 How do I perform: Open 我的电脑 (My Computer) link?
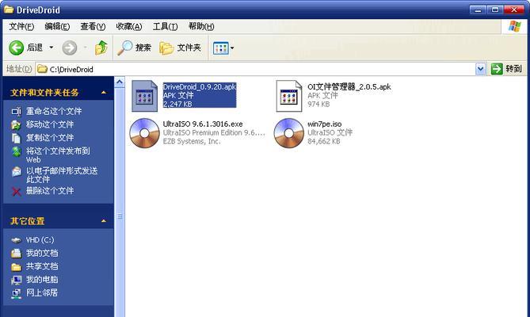42,279
